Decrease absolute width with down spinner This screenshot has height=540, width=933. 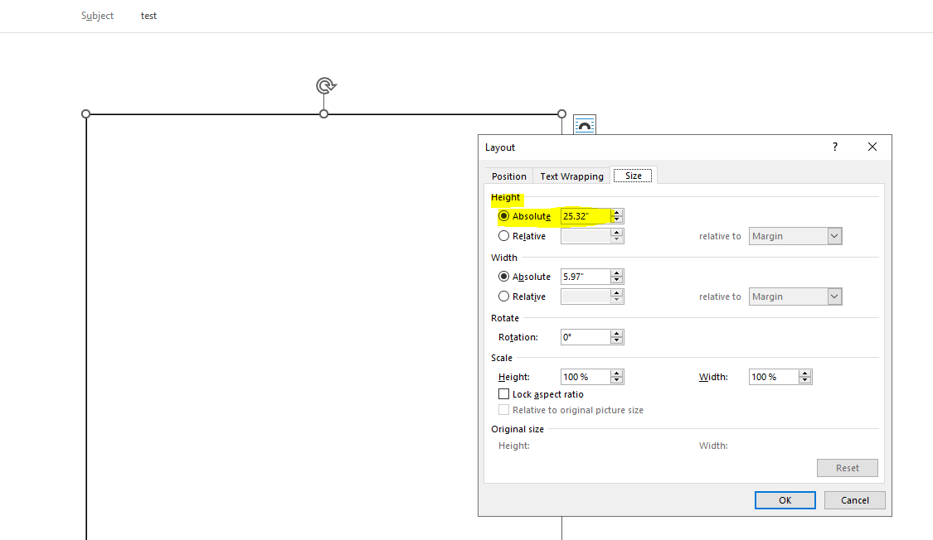click(617, 281)
